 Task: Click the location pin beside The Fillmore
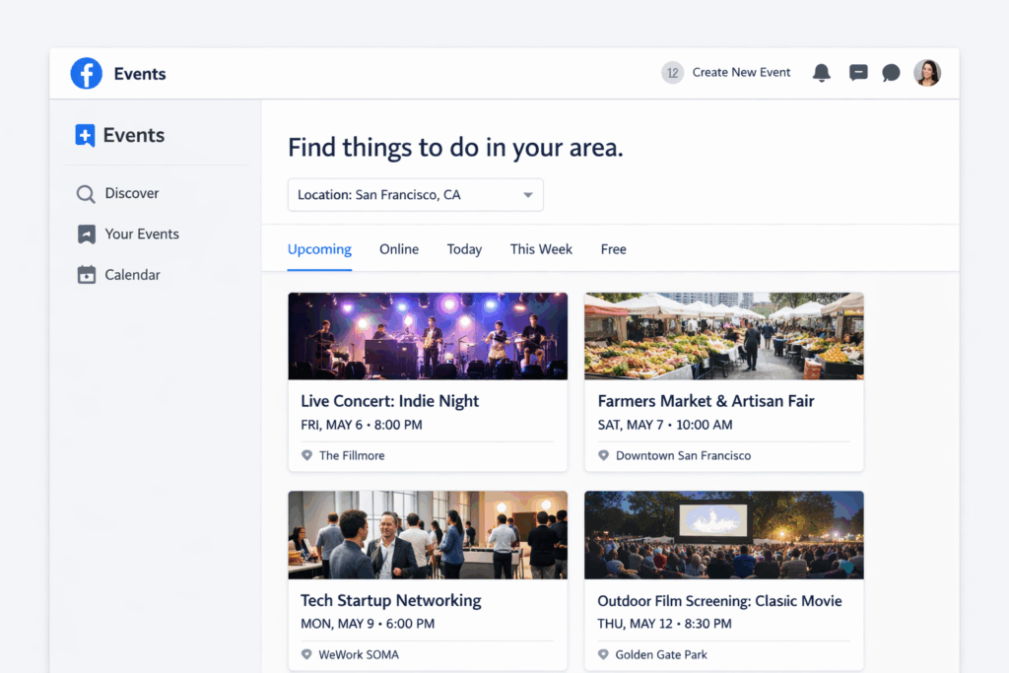click(306, 455)
